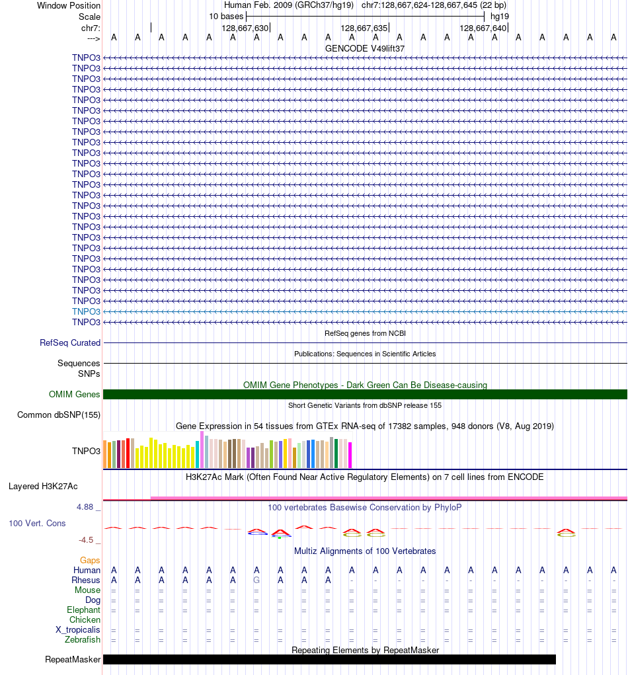Open 'Repeating Elements by RepeatMasker' track title
628x675 pixels.
365,650
